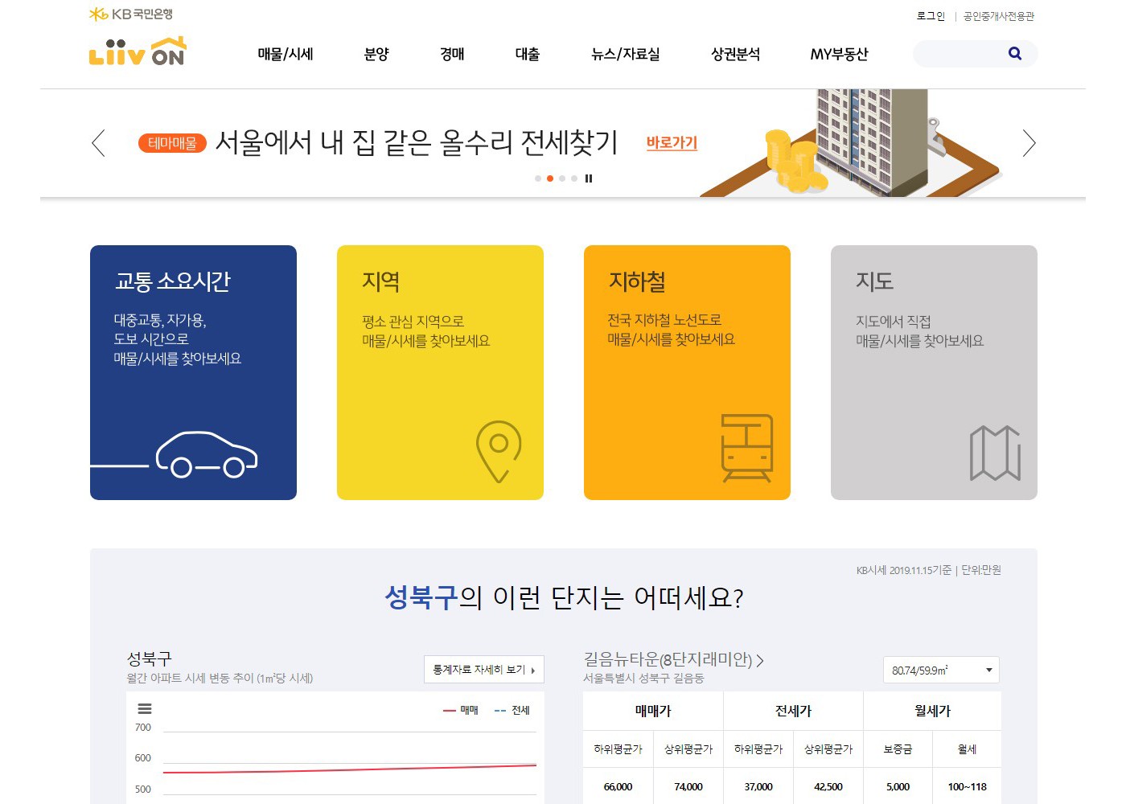The height and width of the screenshot is (804, 1126).
Task: Toggle 전세 series in chart legend
Action: pyautogui.click(x=512, y=710)
